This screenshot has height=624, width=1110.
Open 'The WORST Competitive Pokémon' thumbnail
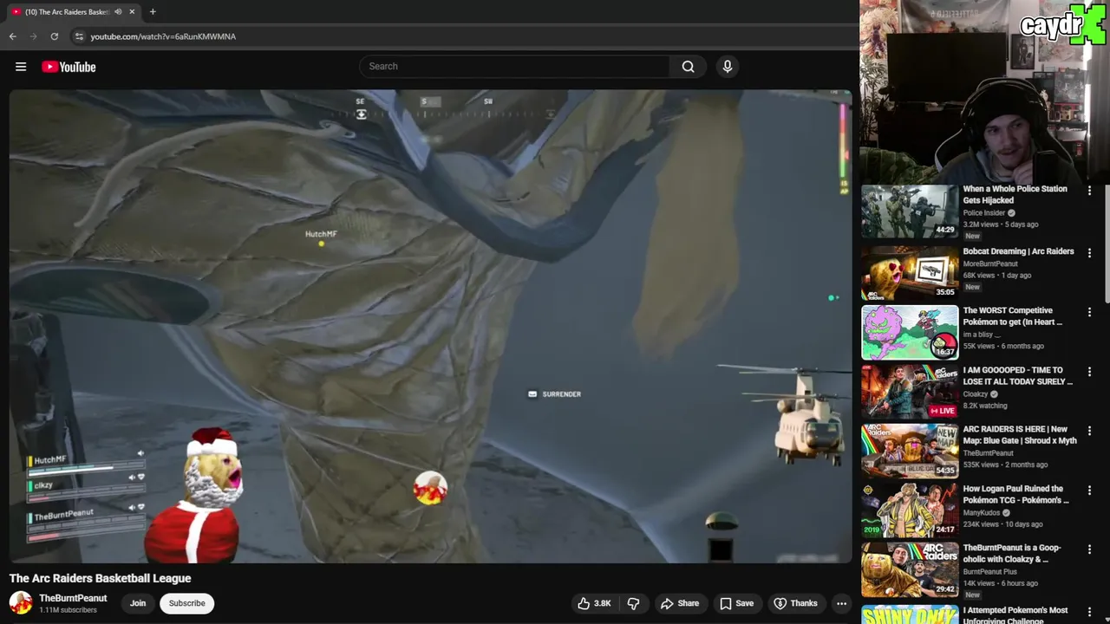point(910,332)
